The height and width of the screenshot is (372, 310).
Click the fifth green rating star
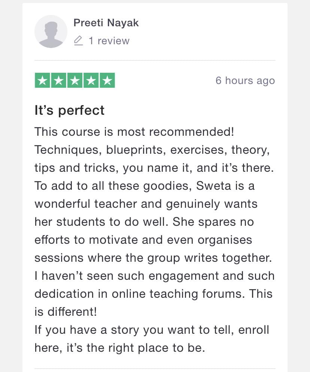pos(107,81)
